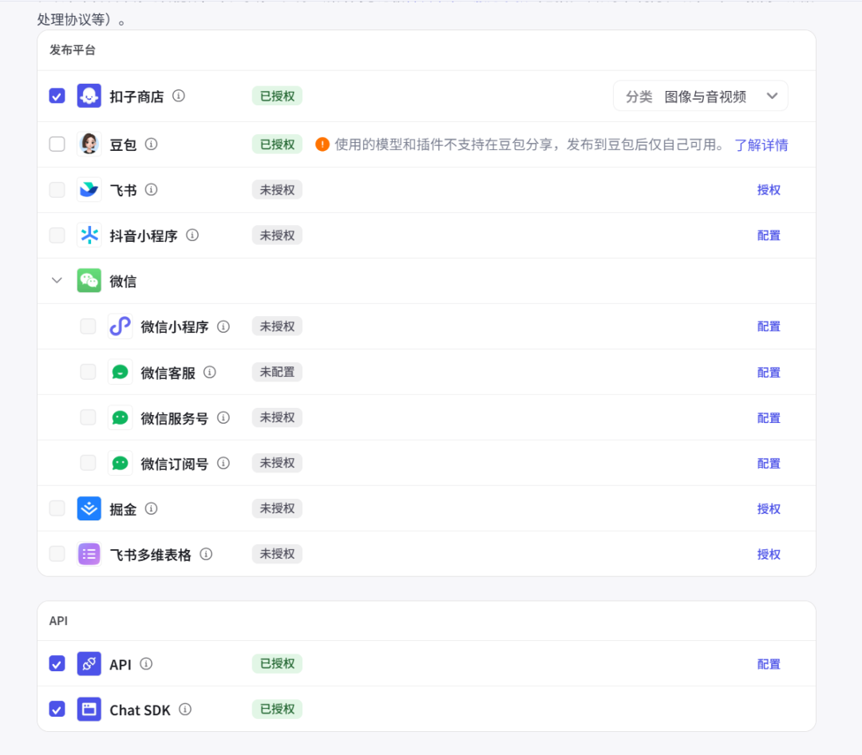Uncheck the 扣子商店 publishing checkbox
862x755 pixels.
[x=57, y=96]
